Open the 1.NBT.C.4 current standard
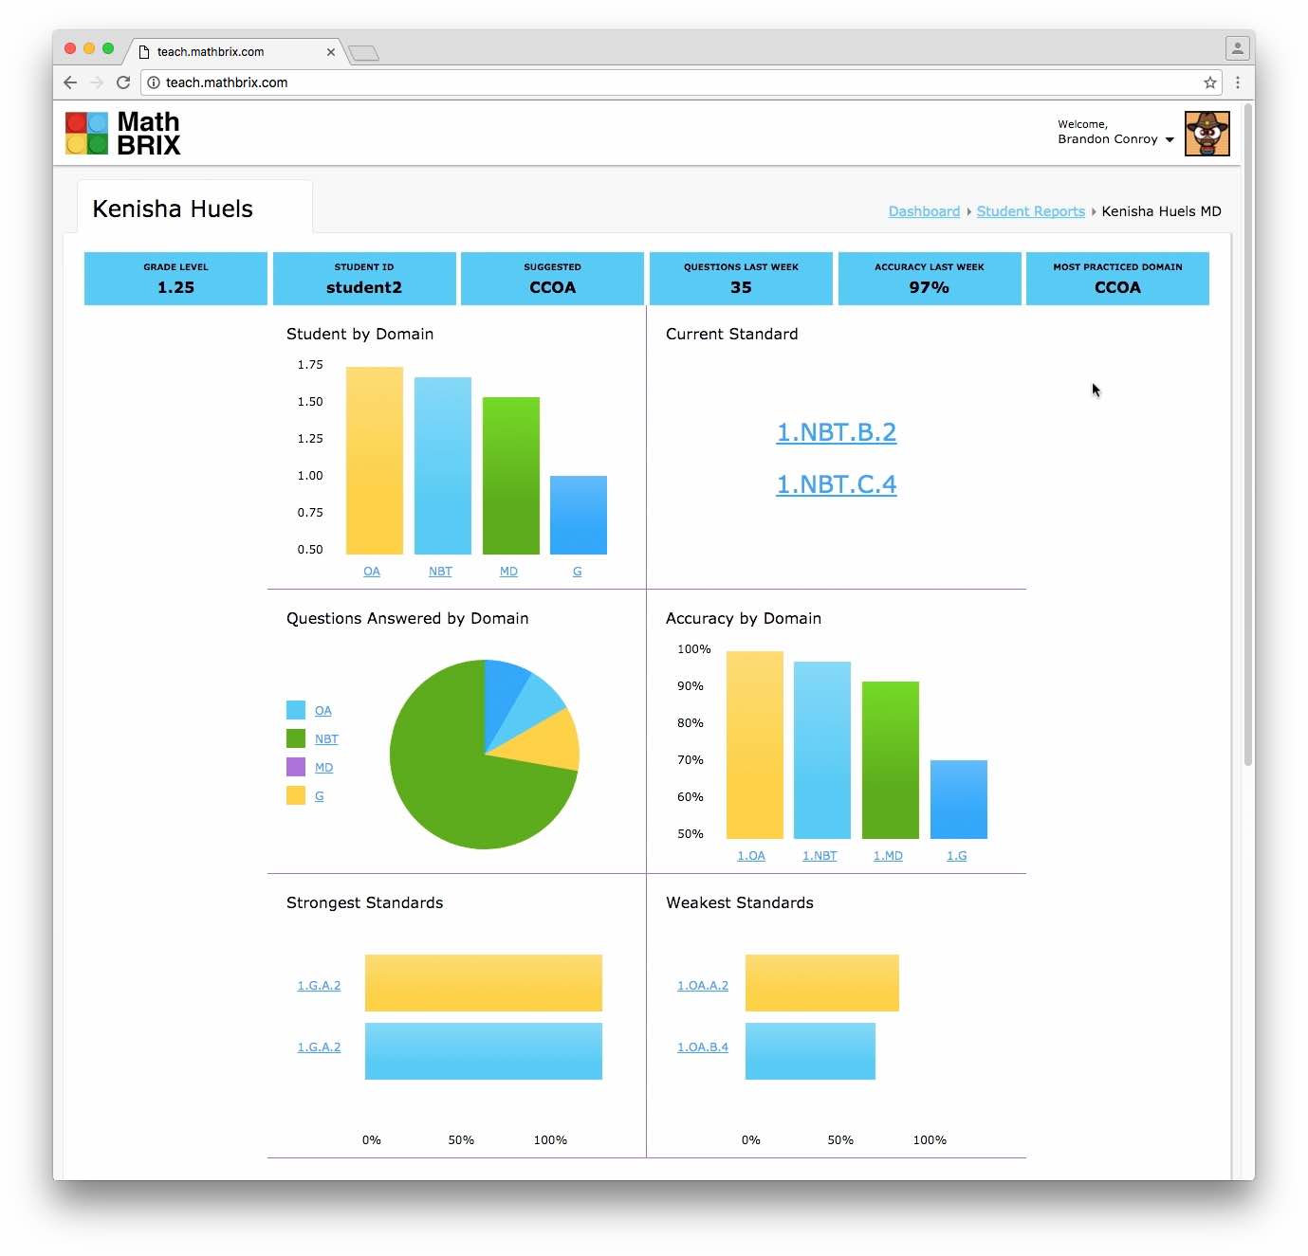This screenshot has height=1256, width=1308. point(836,484)
